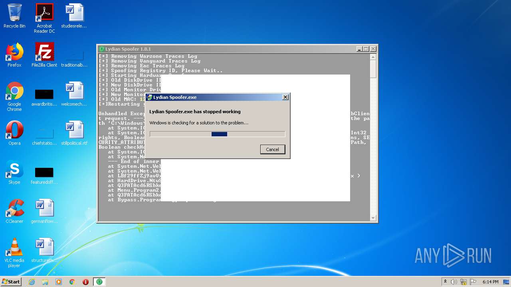Click the 6:14 PM system clock
Viewport: 511px width, 287px height.
pyautogui.click(x=490, y=282)
